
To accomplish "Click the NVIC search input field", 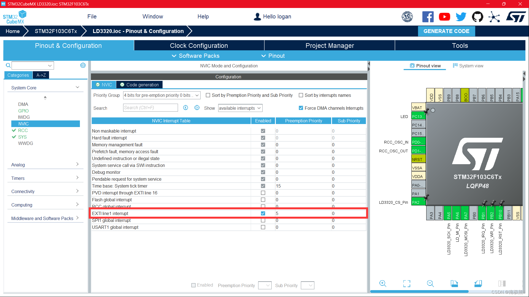I will pos(150,108).
